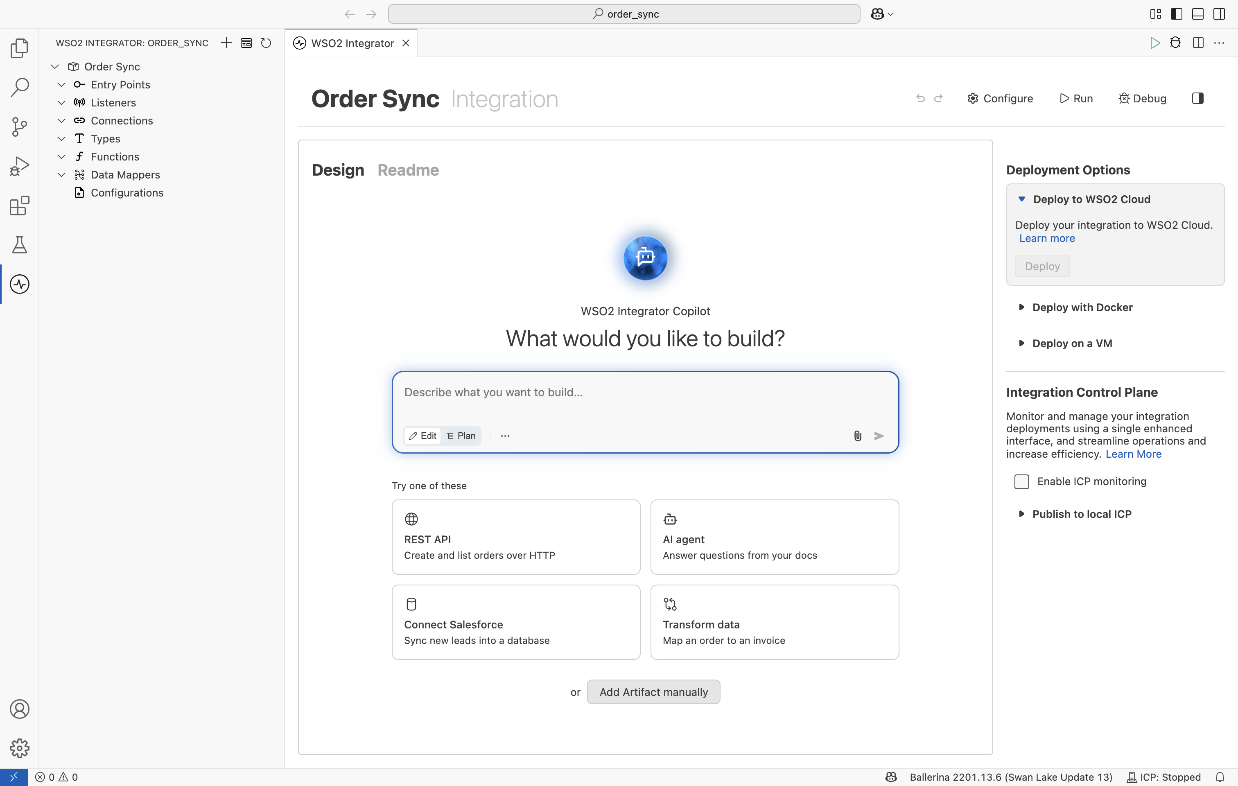Collapse the Connections tree node

click(61, 120)
